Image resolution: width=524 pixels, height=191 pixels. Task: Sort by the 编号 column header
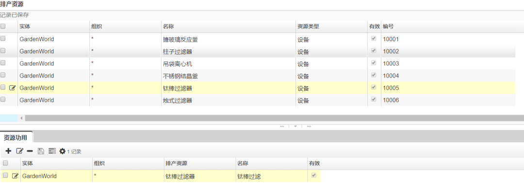tap(388, 26)
